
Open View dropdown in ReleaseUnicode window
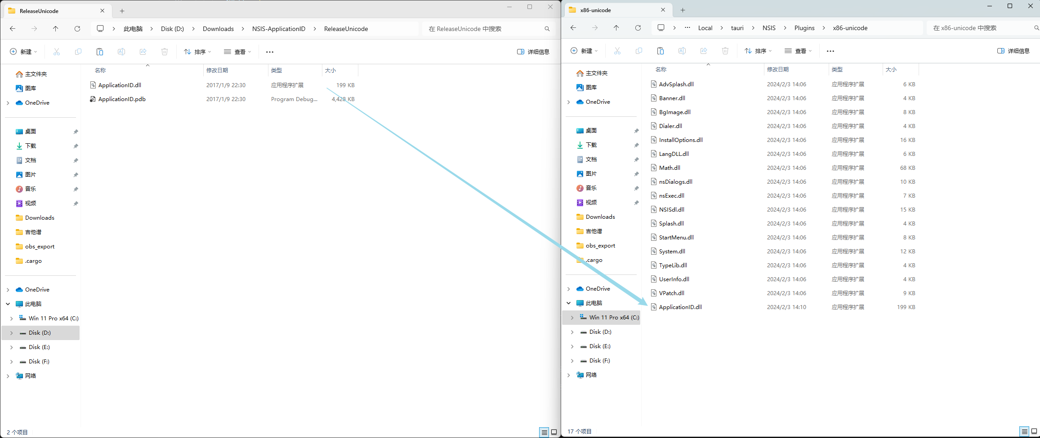click(238, 52)
